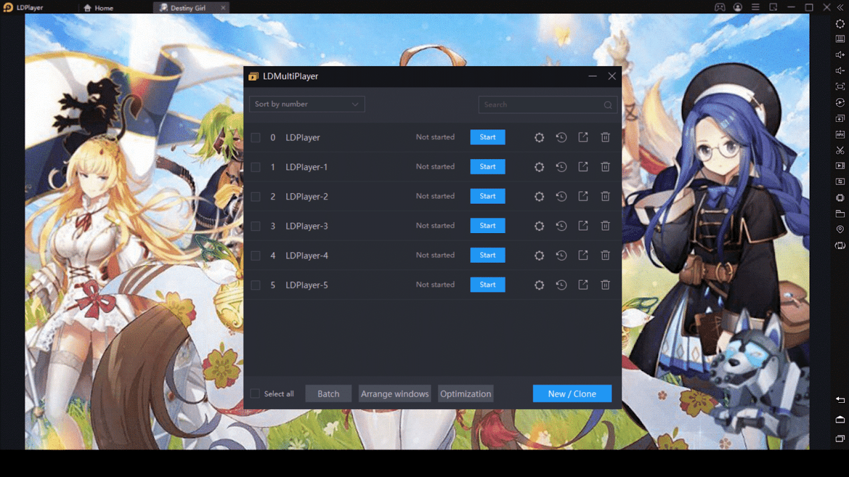Open keyboard mapping in right sidebar
Screen dimensions: 849x477
tap(840, 39)
